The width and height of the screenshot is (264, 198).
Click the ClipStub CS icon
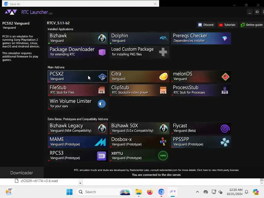pos(163,90)
